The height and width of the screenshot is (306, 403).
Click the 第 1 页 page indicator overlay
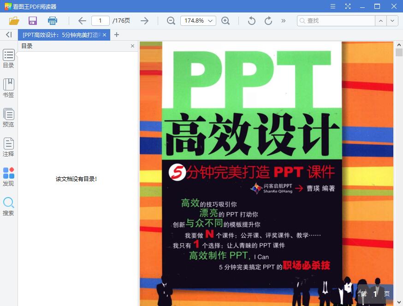pos(375,294)
